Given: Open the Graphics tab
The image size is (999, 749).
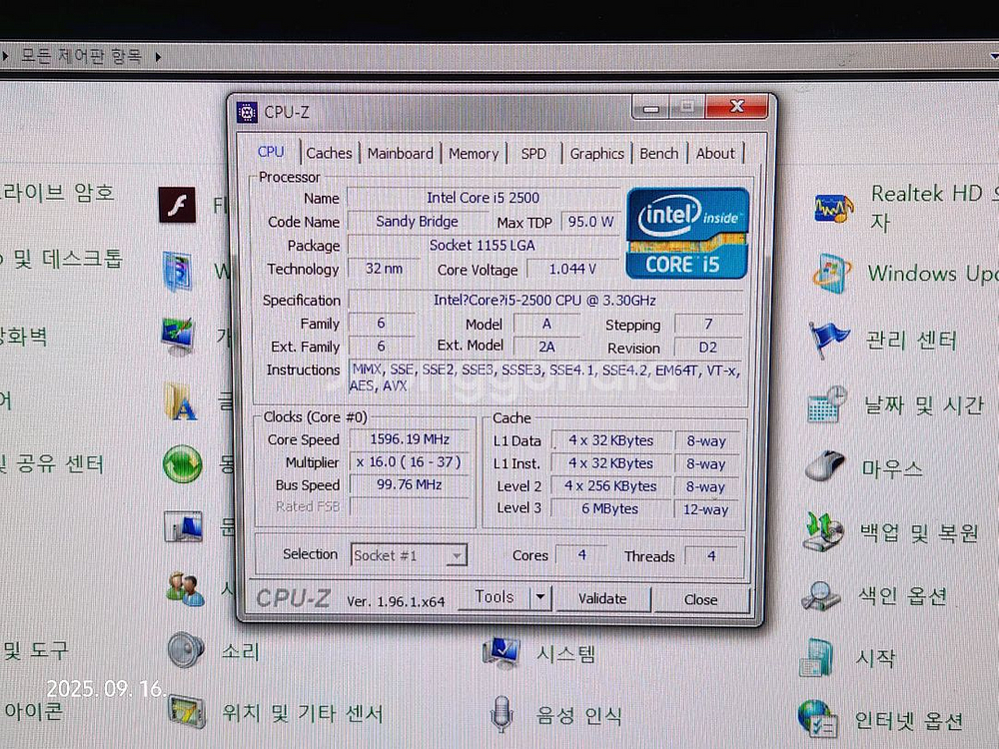Looking at the screenshot, I should [x=596, y=154].
